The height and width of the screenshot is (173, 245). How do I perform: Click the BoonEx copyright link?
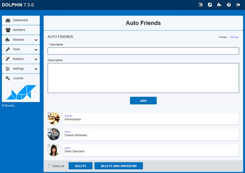(8, 106)
